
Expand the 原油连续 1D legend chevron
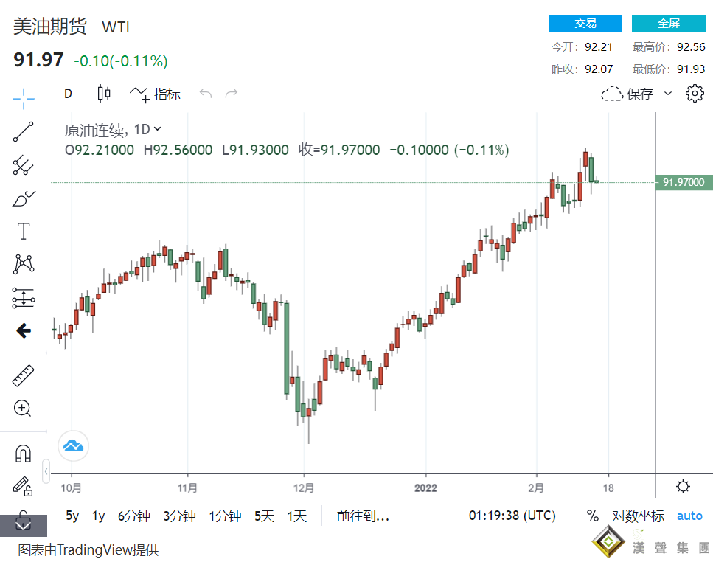tap(158, 129)
